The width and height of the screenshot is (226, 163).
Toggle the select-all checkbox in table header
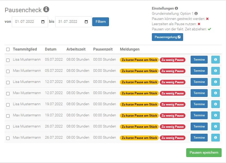coord(8,49)
